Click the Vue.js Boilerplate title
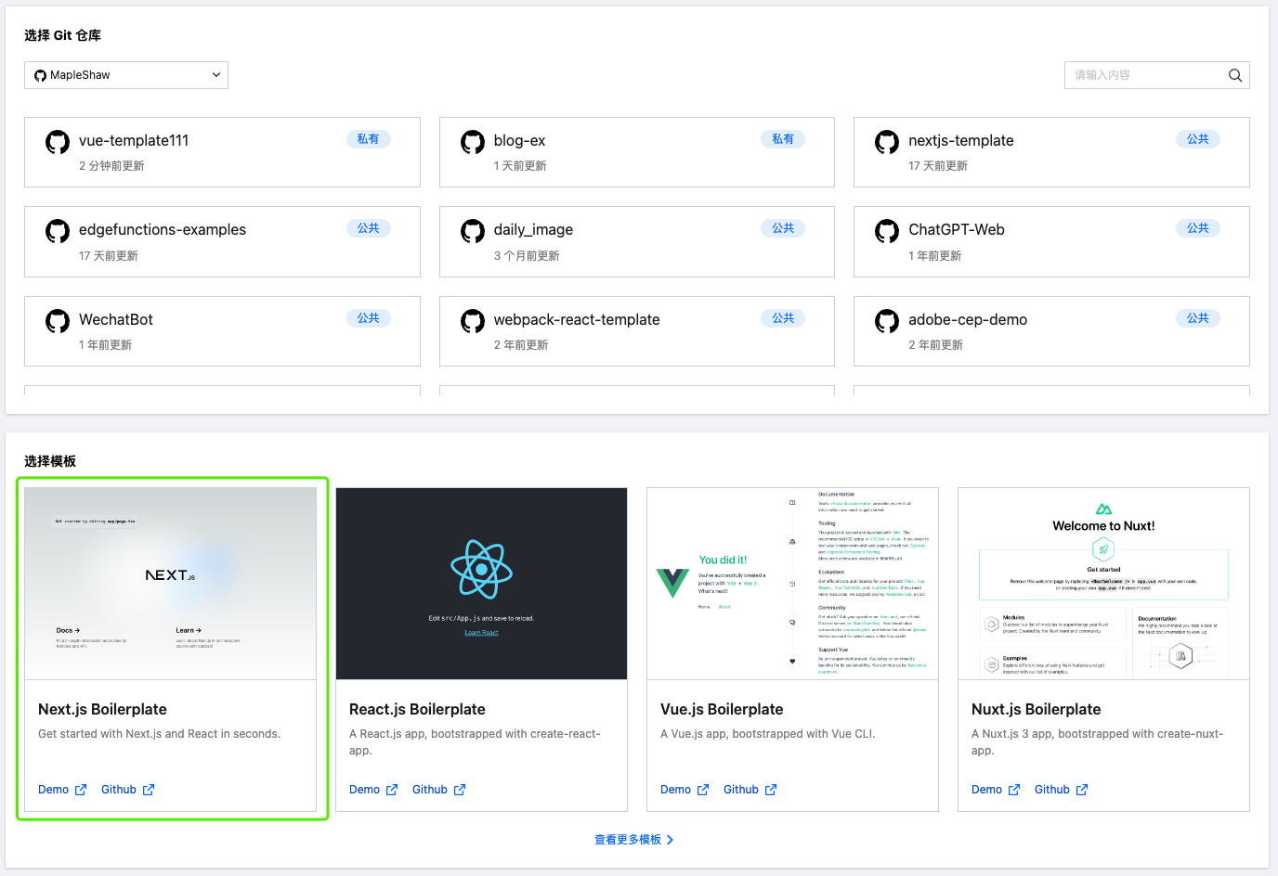The width and height of the screenshot is (1278, 876). pyautogui.click(x=722, y=709)
